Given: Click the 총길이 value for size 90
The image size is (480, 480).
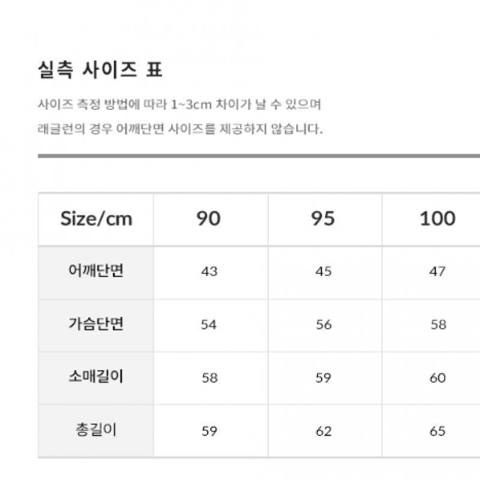Looking at the screenshot, I should pos(209,431).
